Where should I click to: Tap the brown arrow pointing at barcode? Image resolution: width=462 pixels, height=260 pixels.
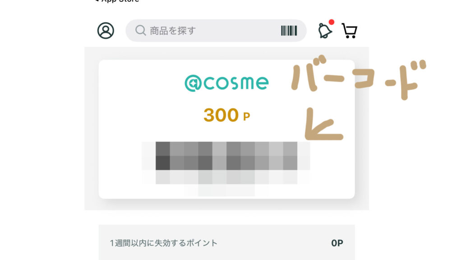pos(323,124)
